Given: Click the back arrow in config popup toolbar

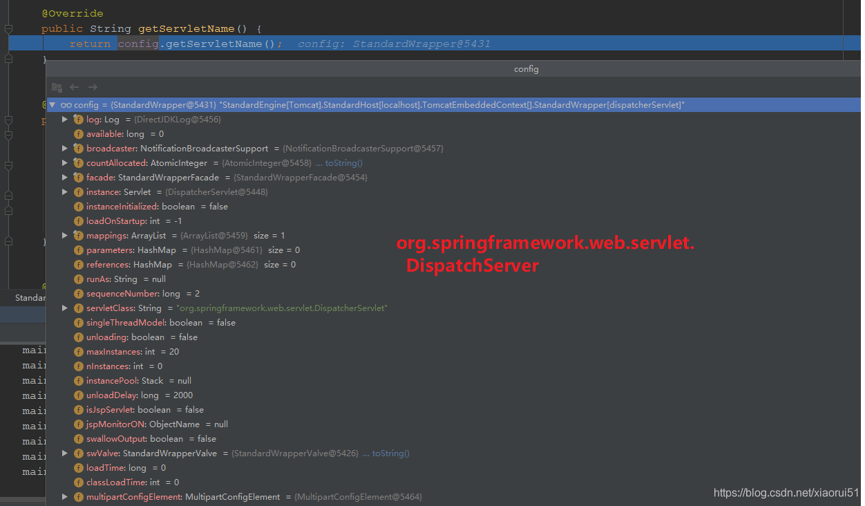Looking at the screenshot, I should point(75,87).
